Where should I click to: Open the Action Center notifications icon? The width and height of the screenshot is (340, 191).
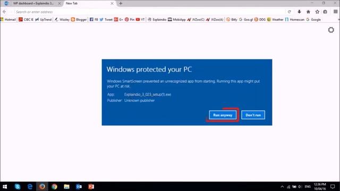pyautogui.click(x=333, y=186)
